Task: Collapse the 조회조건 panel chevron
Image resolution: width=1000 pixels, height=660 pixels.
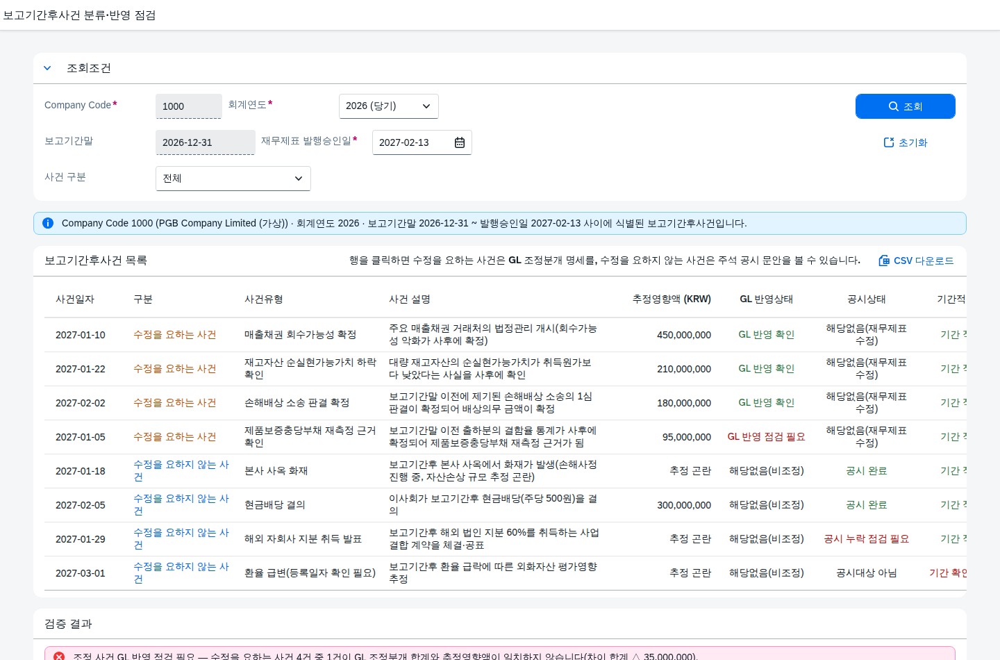Action: (x=47, y=68)
